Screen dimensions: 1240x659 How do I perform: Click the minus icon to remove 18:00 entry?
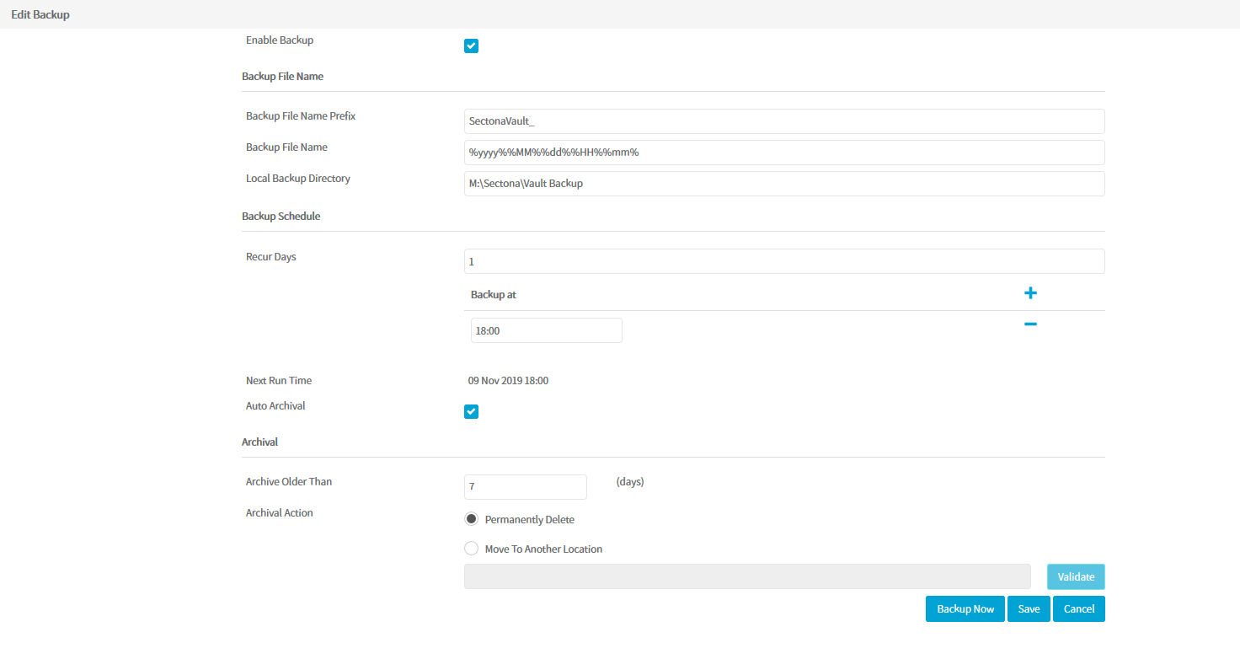(1029, 324)
